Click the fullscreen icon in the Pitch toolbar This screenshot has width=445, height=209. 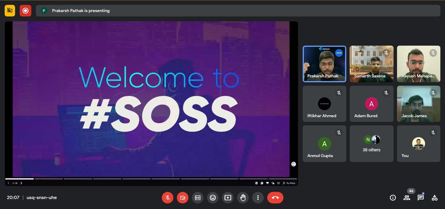coord(278,183)
